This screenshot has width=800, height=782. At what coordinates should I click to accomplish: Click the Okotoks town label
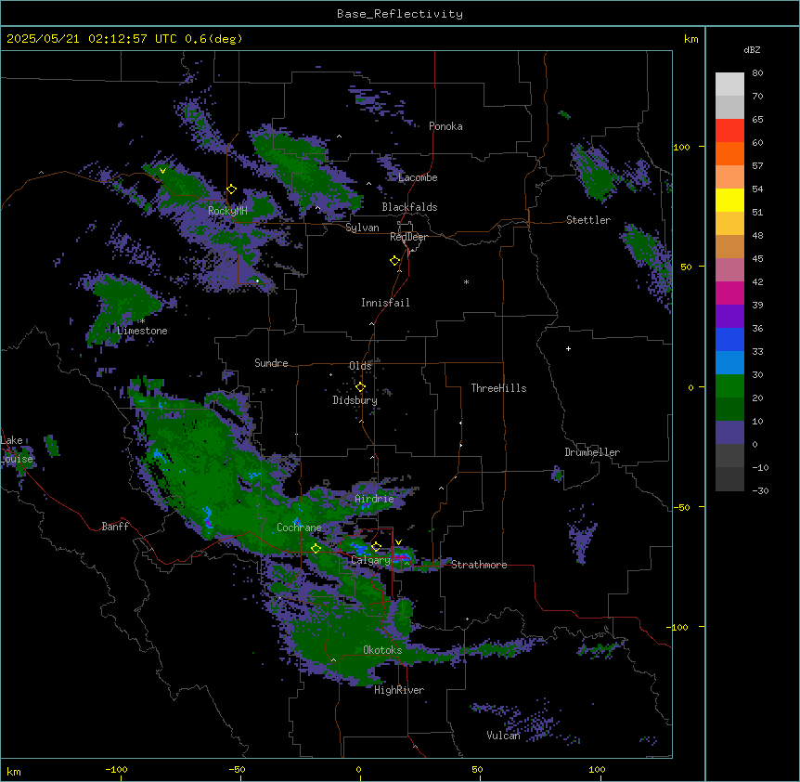(x=382, y=650)
